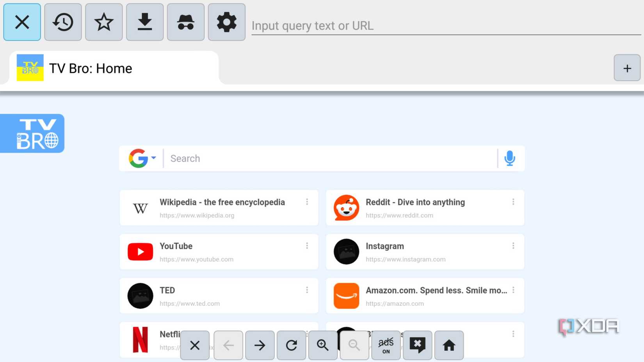Open the downloads list

click(145, 22)
